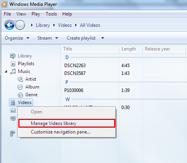Open the Create playlist dropdown arrow
Screen dimensions: 187x163
102,38
